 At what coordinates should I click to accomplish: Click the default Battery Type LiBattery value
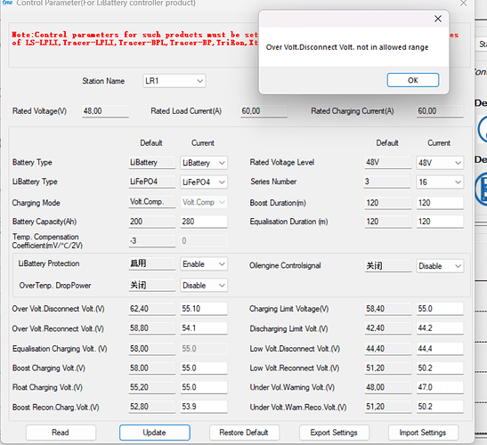[x=152, y=163]
